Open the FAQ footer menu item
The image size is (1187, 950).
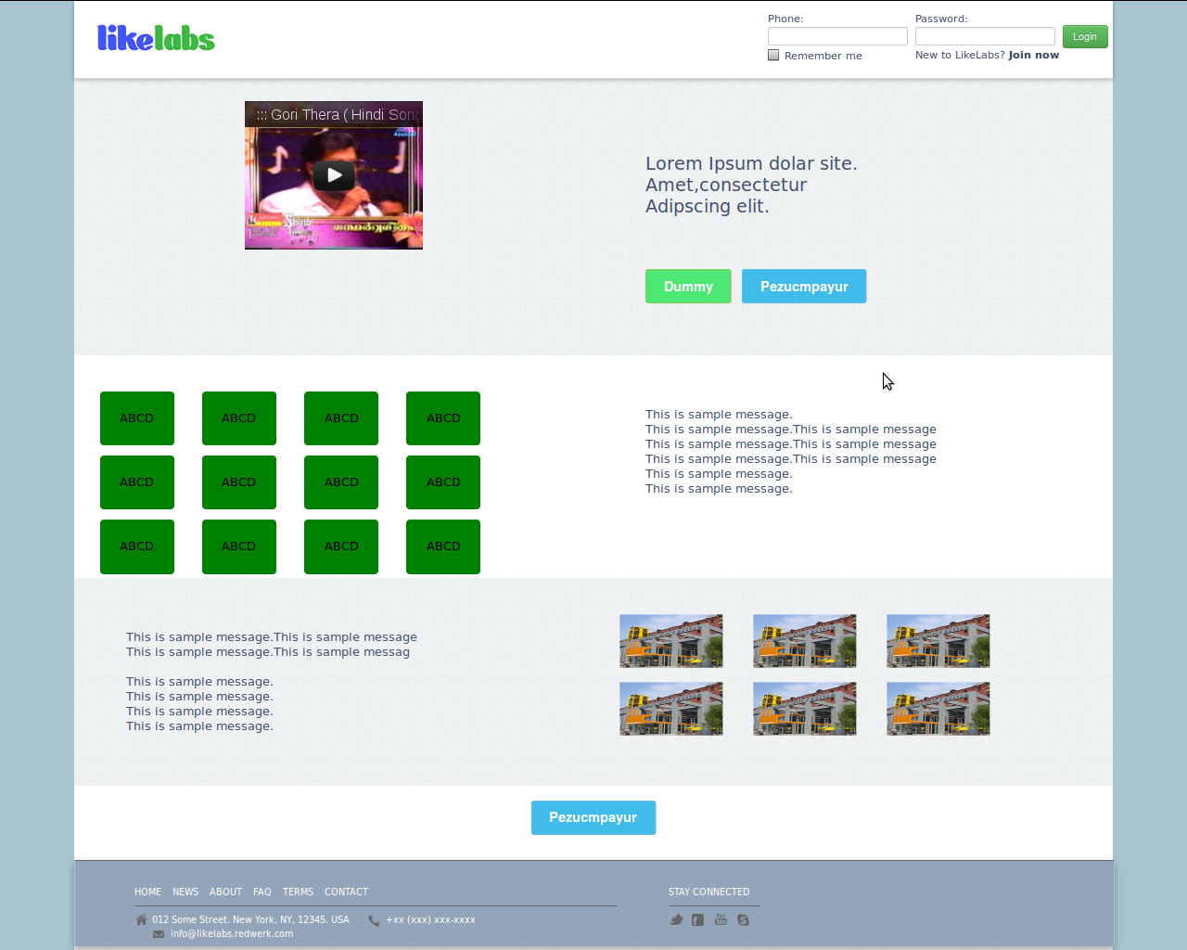click(x=262, y=892)
